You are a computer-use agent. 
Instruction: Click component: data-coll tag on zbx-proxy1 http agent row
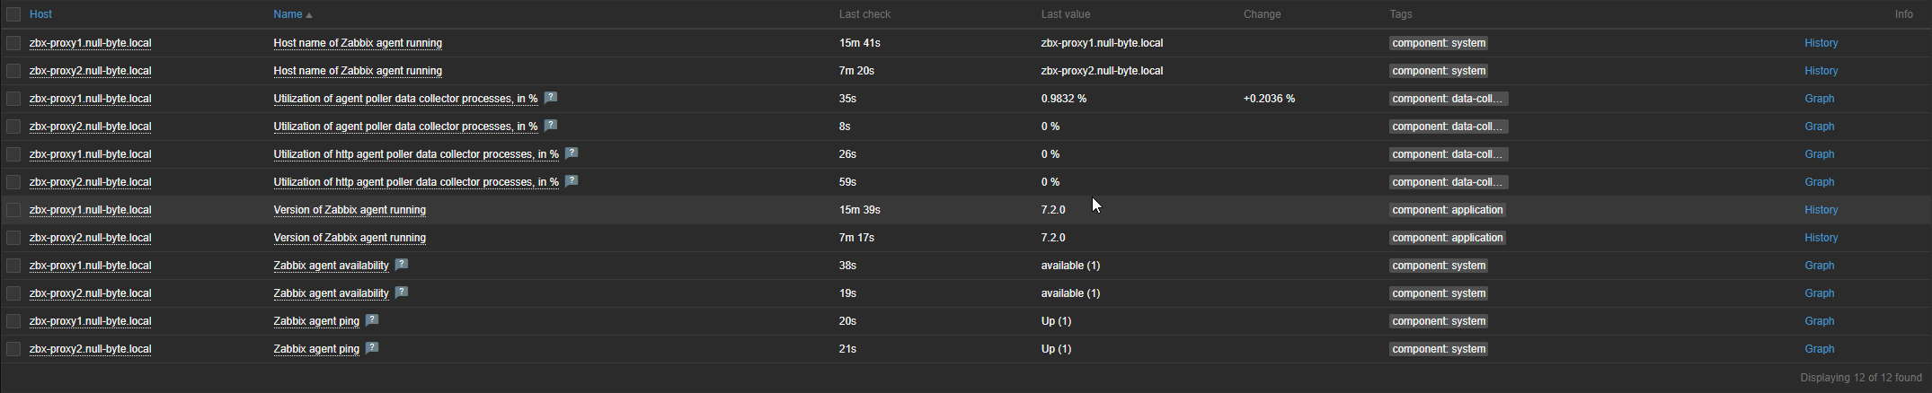click(x=1448, y=154)
